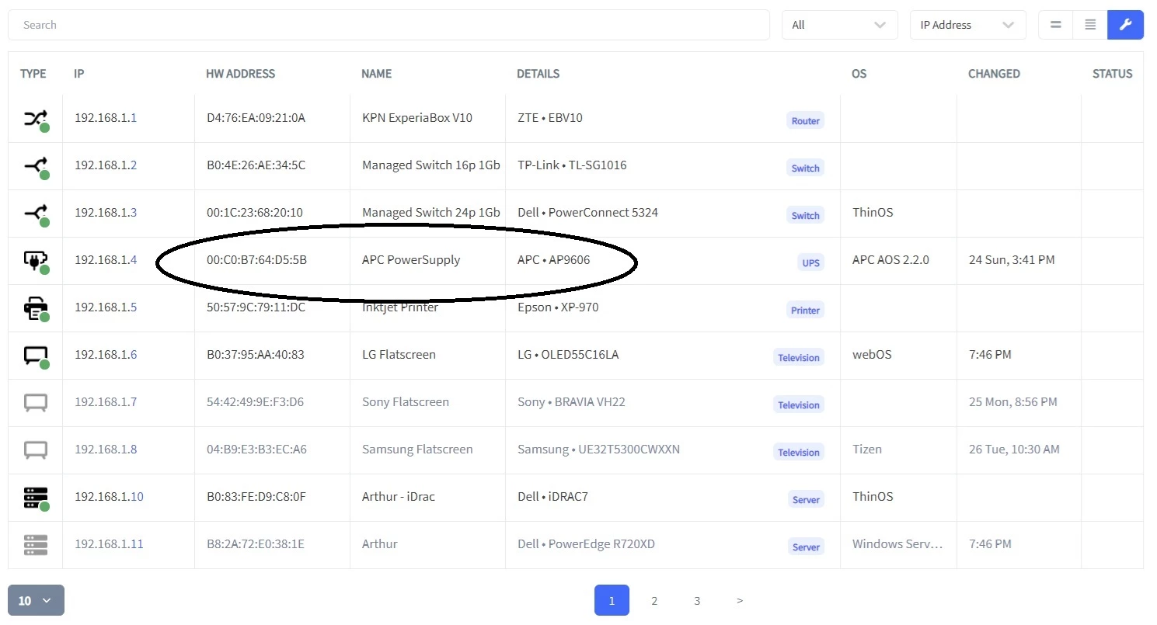Open IP link 192.168.1.1

click(x=106, y=118)
